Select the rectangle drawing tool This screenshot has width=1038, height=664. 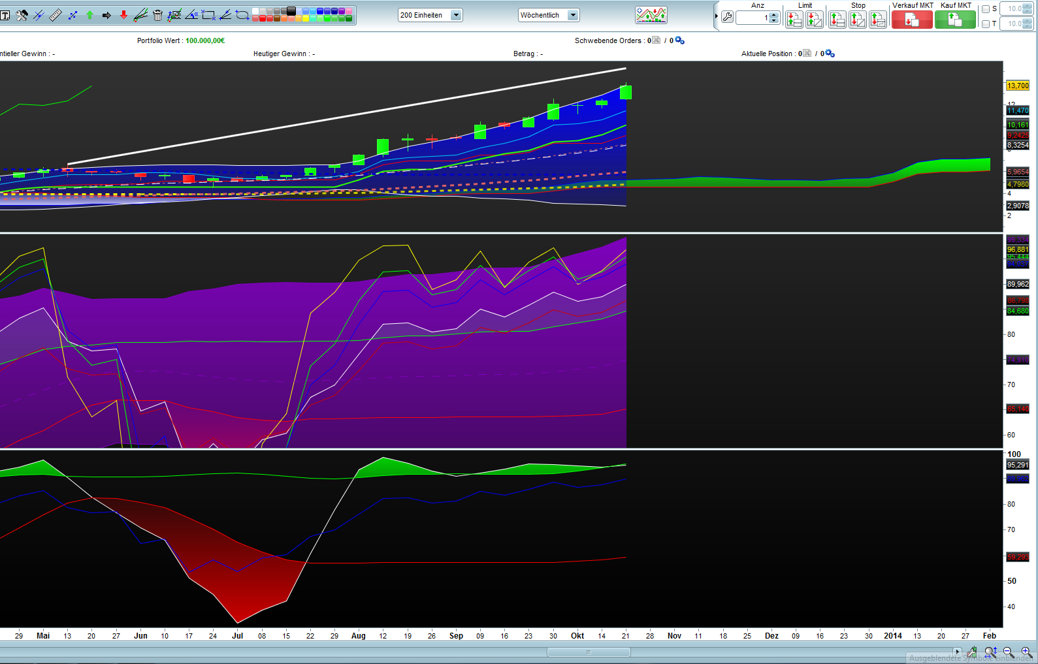[x=208, y=15]
